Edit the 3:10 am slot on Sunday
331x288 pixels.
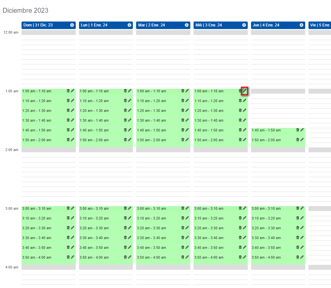click(x=72, y=218)
